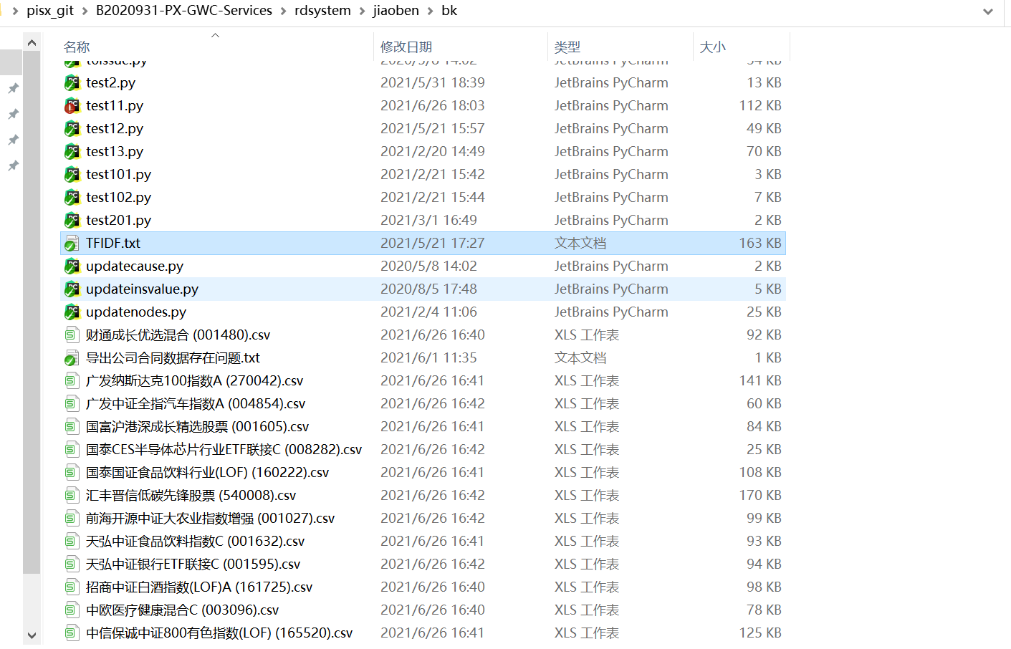Click the updatecause.py file icon

(72, 266)
